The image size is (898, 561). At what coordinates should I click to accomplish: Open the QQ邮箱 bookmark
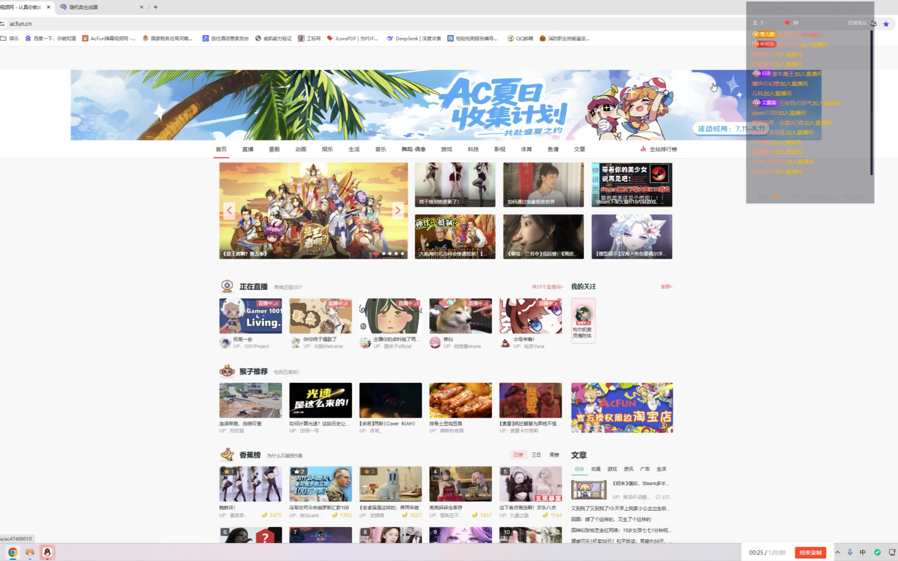pos(520,38)
